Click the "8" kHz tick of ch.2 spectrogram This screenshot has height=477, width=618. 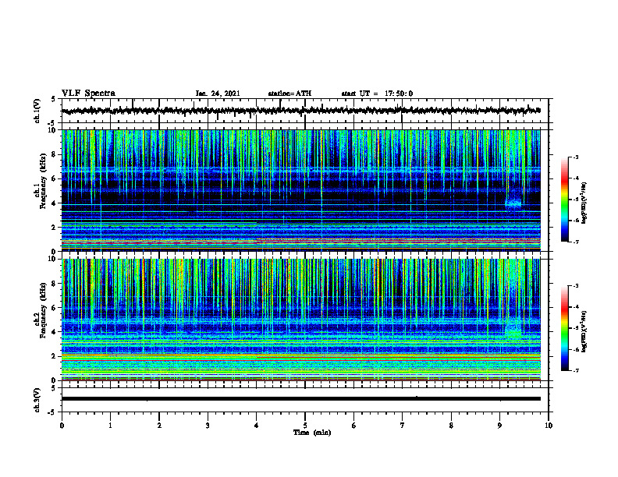point(55,284)
